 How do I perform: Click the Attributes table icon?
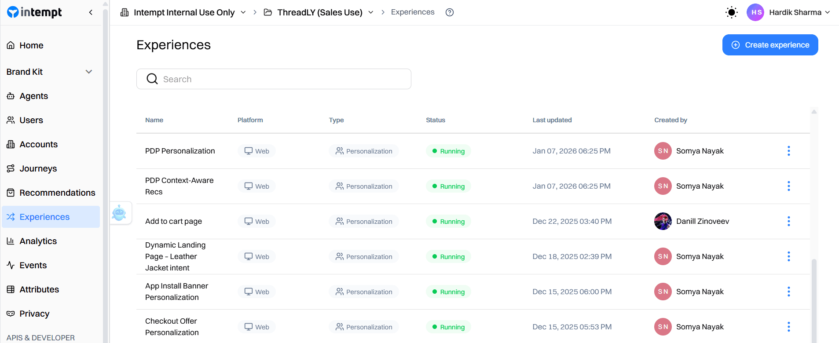point(11,289)
